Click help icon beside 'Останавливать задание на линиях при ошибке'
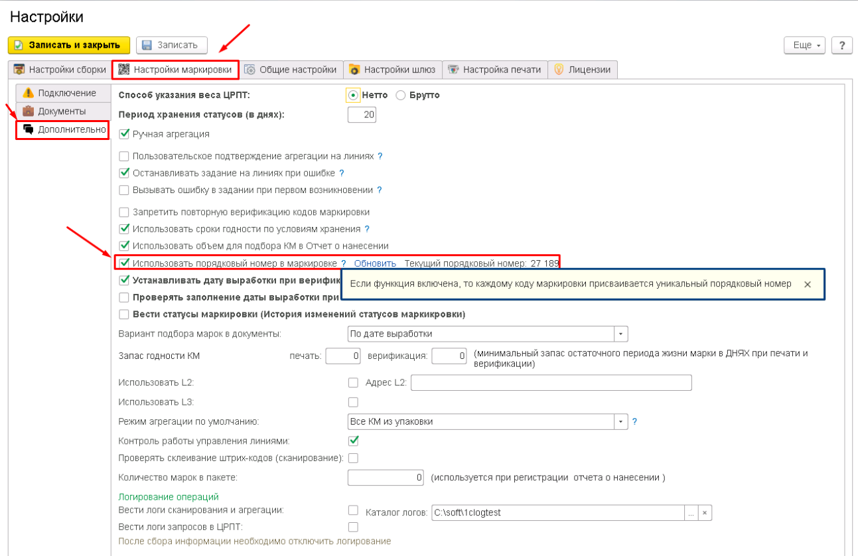This screenshot has width=858, height=556. pos(342,173)
